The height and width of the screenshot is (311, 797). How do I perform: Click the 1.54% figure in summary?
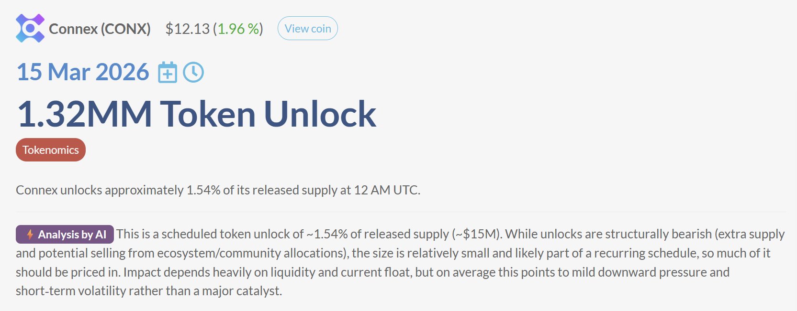[203, 190]
